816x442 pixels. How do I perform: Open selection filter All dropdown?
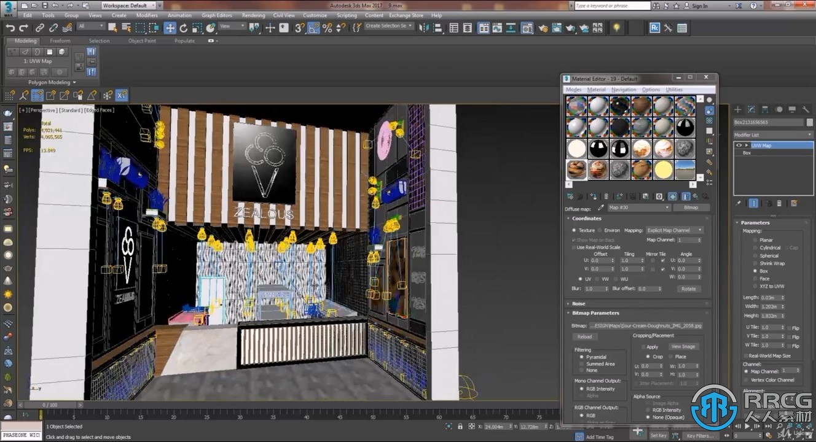[92, 26]
